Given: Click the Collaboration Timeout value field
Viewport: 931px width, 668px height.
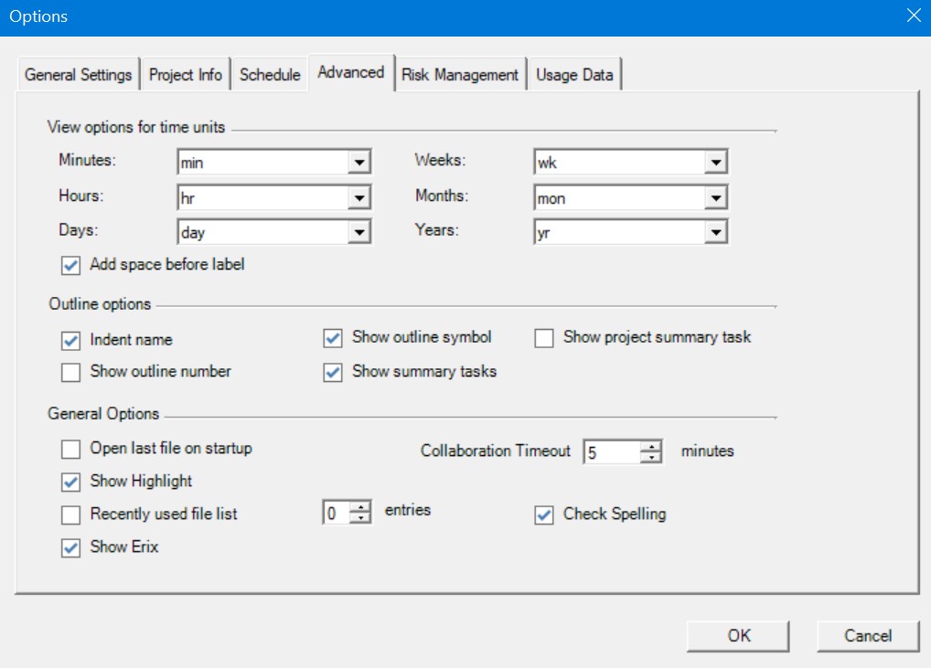Looking at the screenshot, I should point(612,452).
